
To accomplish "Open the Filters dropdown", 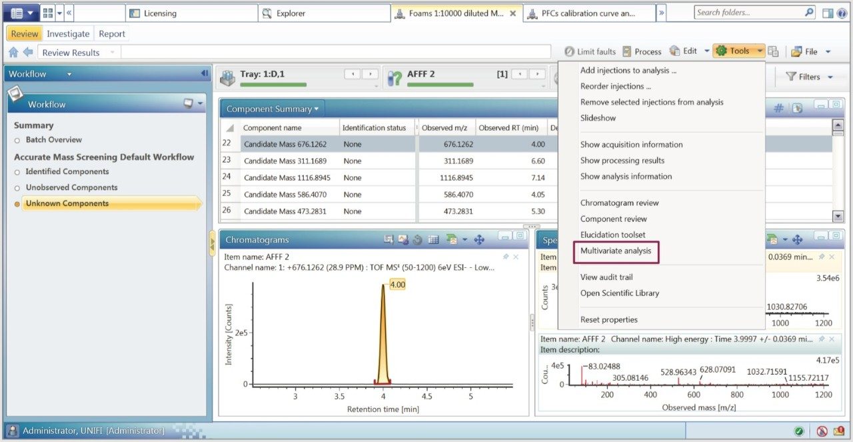I will (810, 77).
